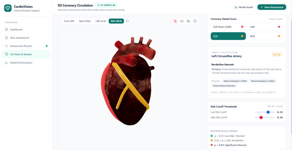Click the Dashboard grid icon in the sidebar

point(7,29)
